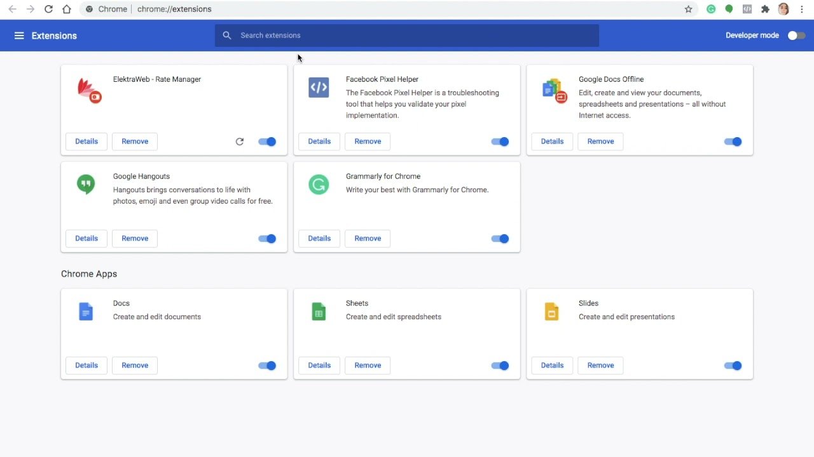Screen dimensions: 814x457
Task: Click the Facebook Pixel Helper code icon
Action: pos(319,88)
